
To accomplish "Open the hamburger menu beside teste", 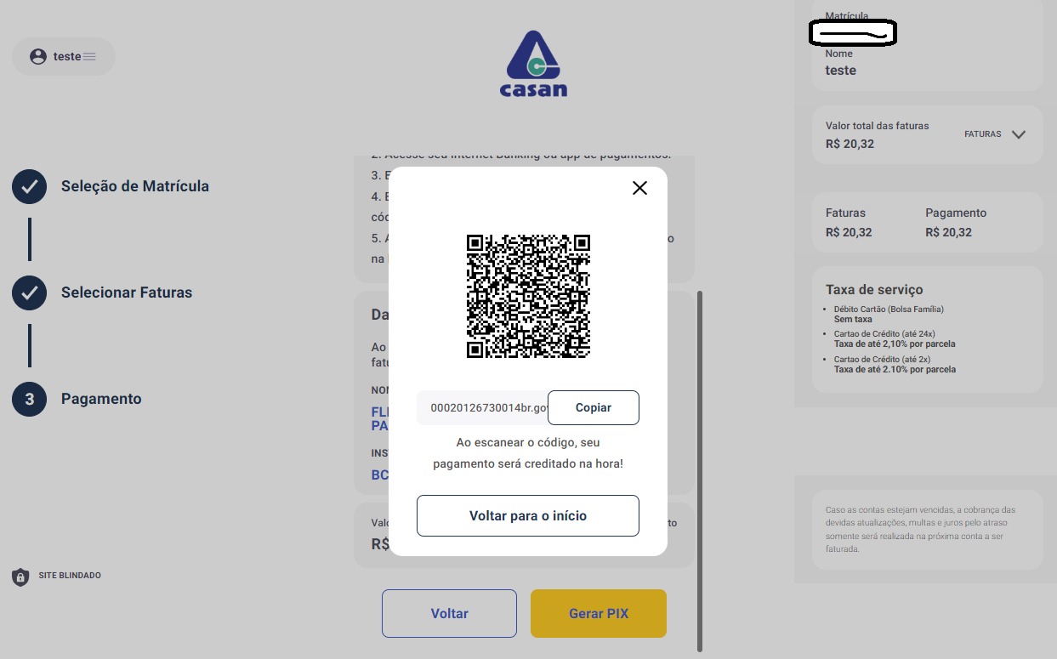I will (x=89, y=56).
